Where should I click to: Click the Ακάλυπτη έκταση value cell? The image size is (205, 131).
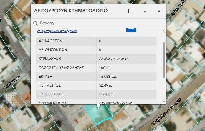click(114, 59)
